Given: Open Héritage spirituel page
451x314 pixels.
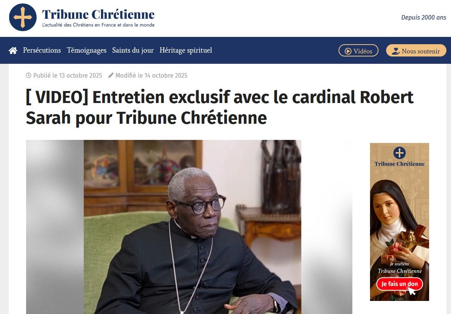Looking at the screenshot, I should (x=186, y=50).
